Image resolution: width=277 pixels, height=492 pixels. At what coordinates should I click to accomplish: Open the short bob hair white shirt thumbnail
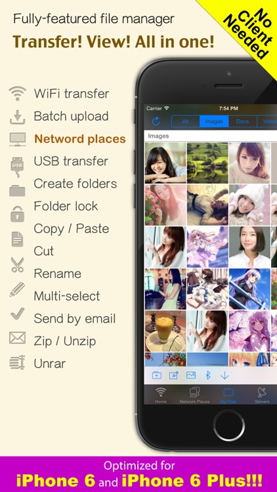tap(249, 247)
